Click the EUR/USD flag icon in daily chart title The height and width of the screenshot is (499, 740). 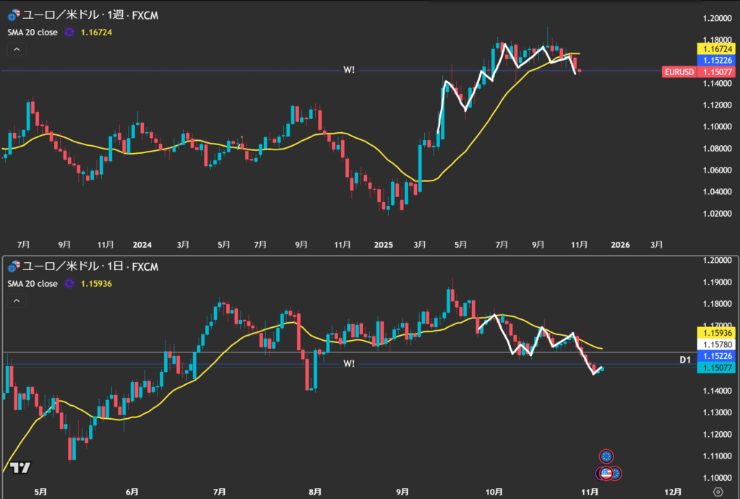12,267
